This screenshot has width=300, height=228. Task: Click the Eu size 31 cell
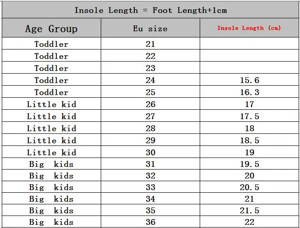[150, 164]
